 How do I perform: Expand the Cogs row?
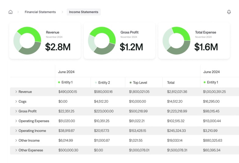[x=16, y=101]
